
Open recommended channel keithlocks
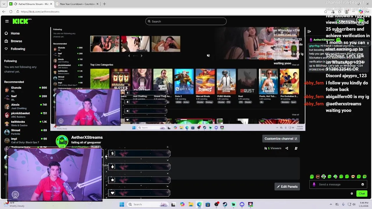26,123
